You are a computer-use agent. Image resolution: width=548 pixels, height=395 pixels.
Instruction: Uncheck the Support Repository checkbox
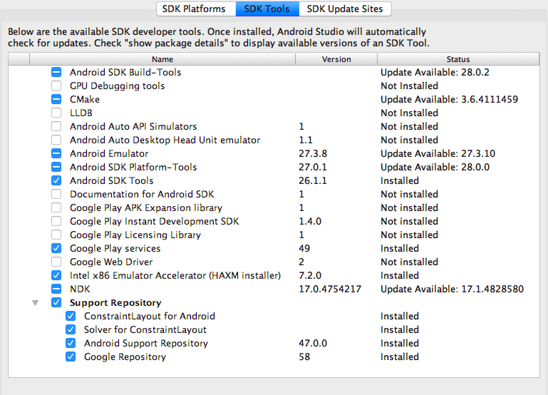click(x=56, y=302)
